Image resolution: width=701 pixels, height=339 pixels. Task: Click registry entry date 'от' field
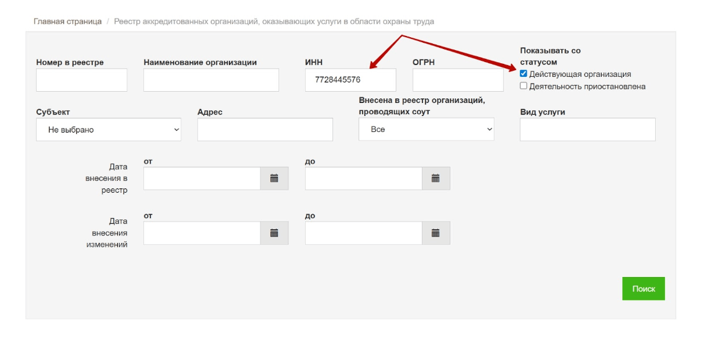click(x=202, y=178)
